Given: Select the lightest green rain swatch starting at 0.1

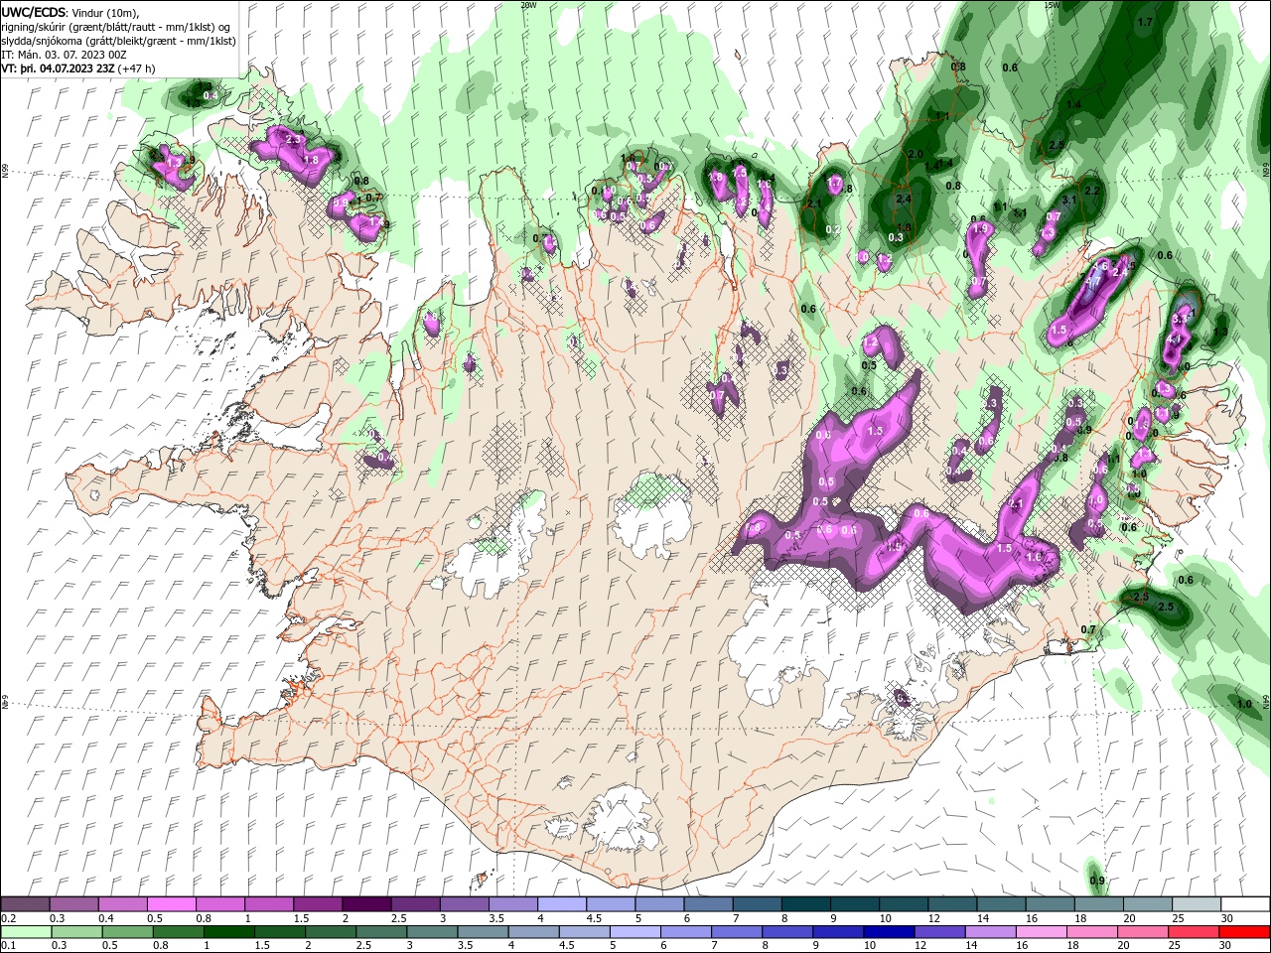Looking at the screenshot, I should tap(25, 931).
